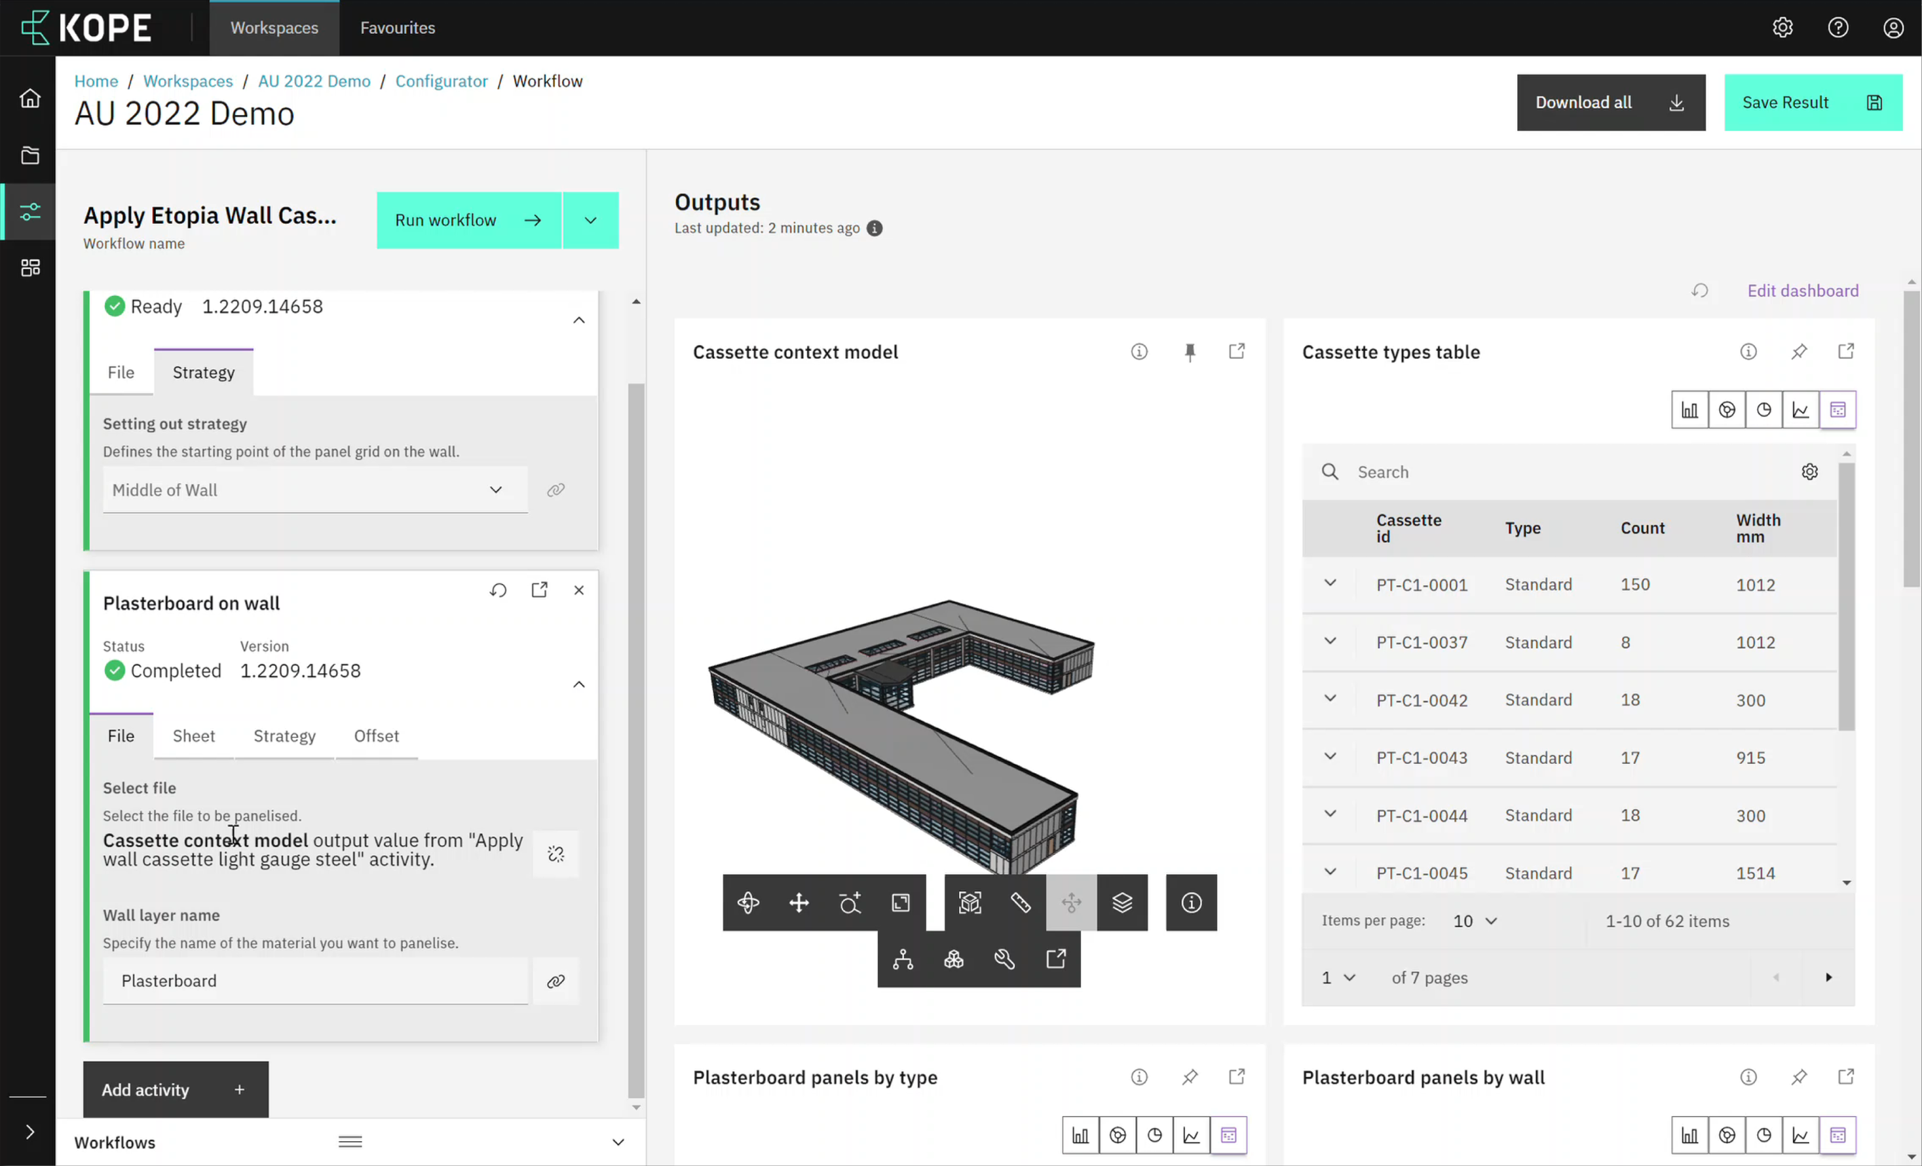
Task: Open the Run workflow options dropdown arrow
Action: click(x=590, y=221)
